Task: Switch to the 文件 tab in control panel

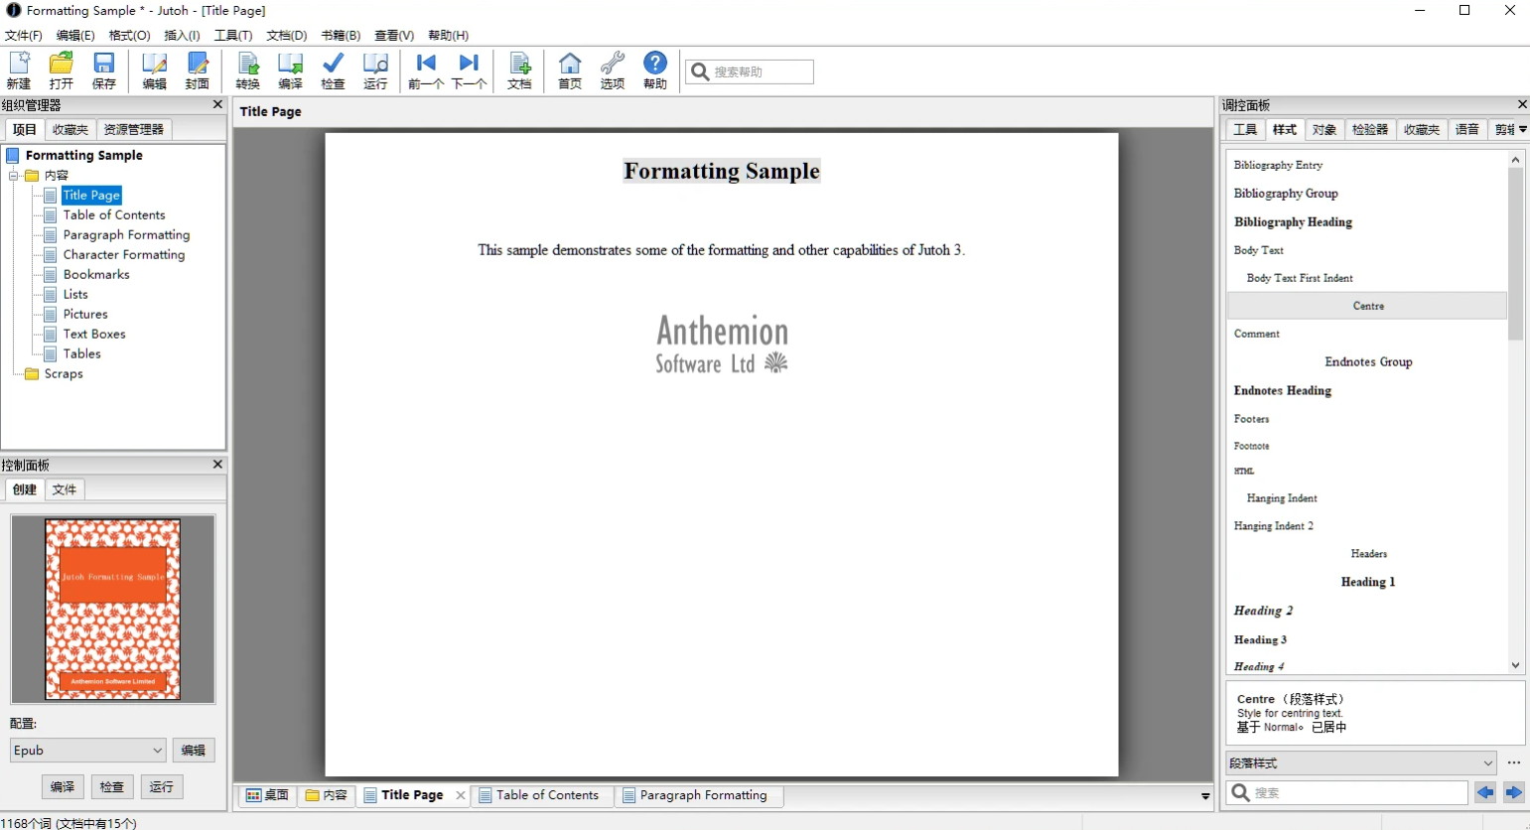Action: pyautogui.click(x=65, y=489)
